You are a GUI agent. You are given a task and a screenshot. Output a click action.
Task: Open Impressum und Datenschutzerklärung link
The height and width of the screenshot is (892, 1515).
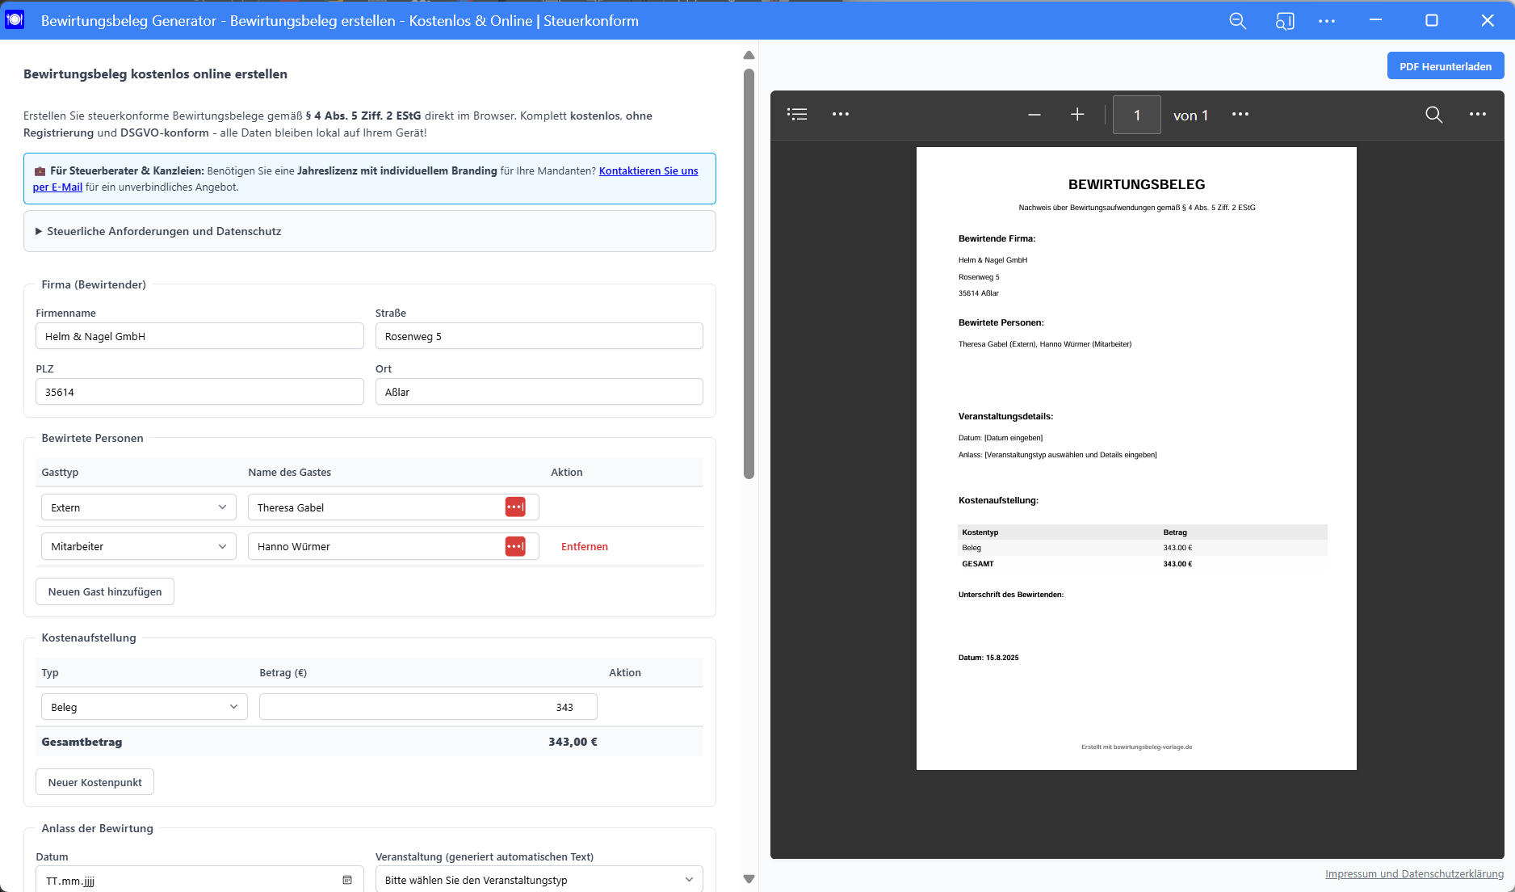[1414, 873]
